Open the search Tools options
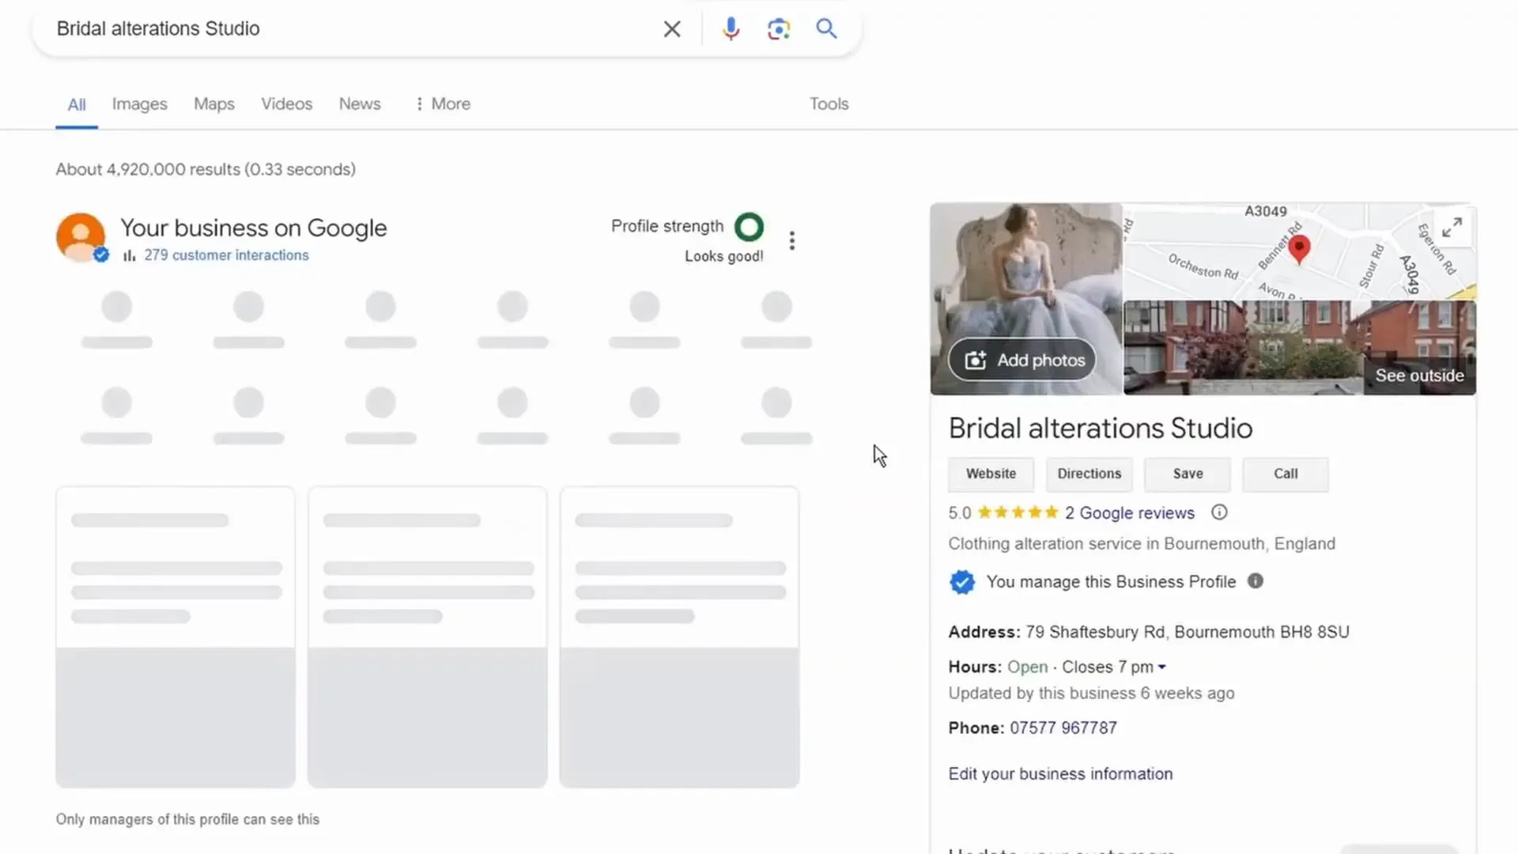1518x854 pixels. click(829, 104)
